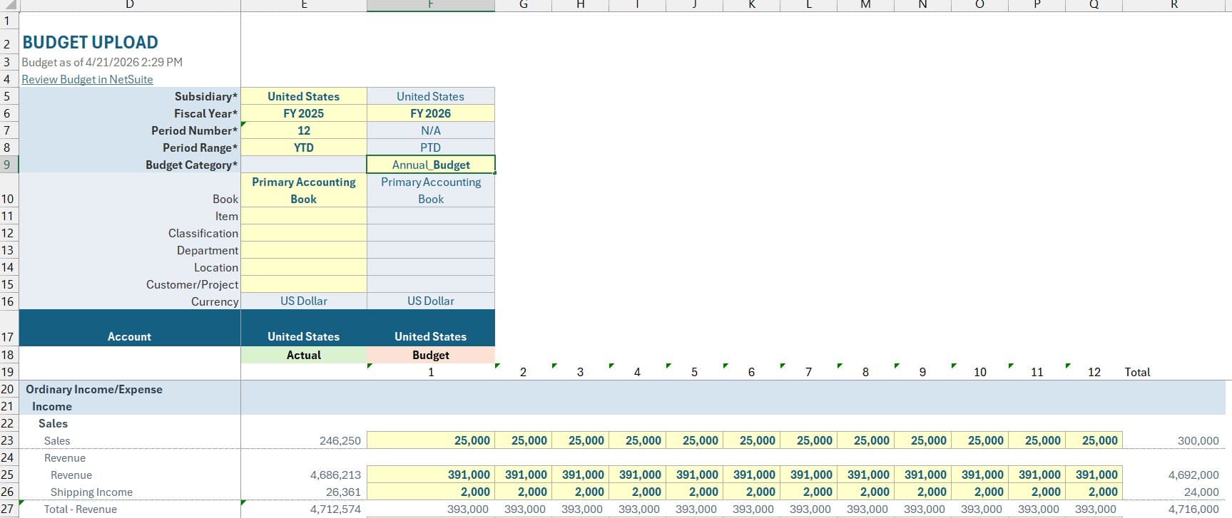Click the period 11 column label

coord(1037,372)
